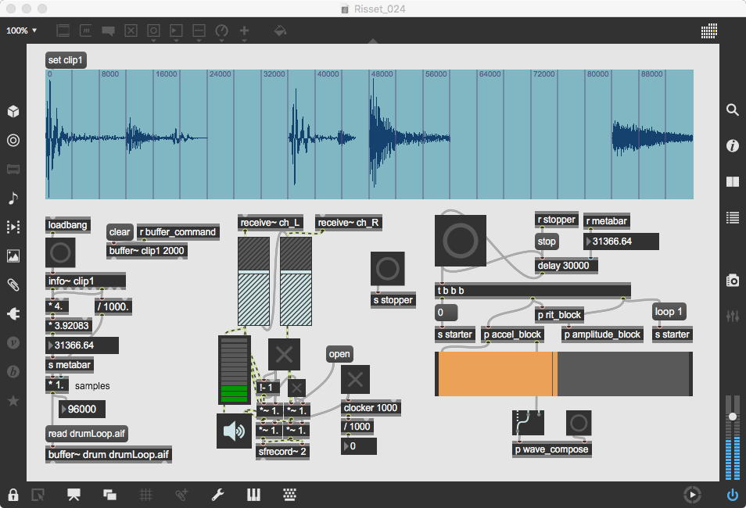Click the 'clear' message box
This screenshot has width=746, height=508.
(x=120, y=232)
